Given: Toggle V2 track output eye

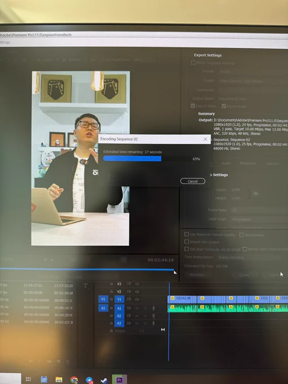Looking at the screenshot, I should tap(137, 291).
